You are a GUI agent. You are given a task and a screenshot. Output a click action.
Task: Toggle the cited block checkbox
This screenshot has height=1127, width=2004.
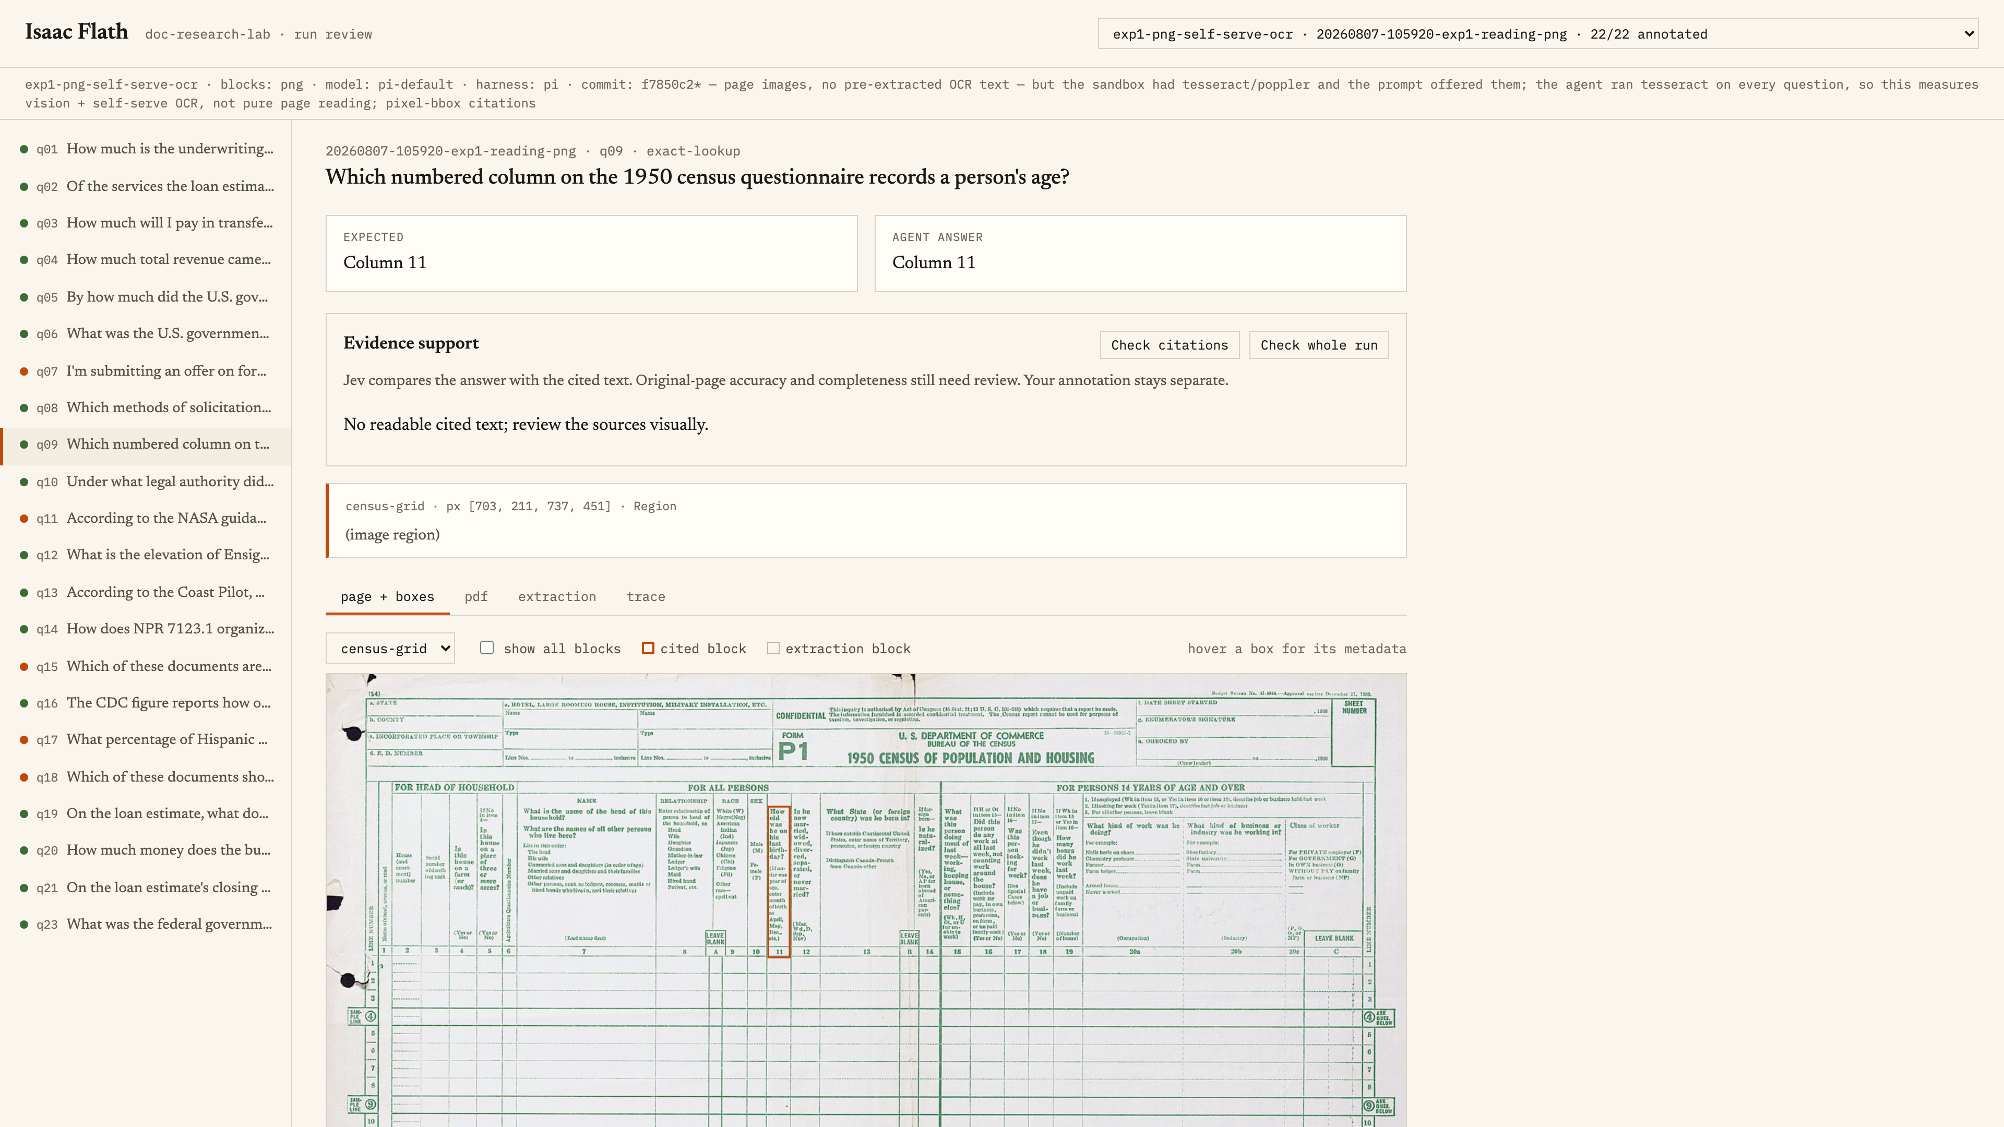pyautogui.click(x=647, y=648)
